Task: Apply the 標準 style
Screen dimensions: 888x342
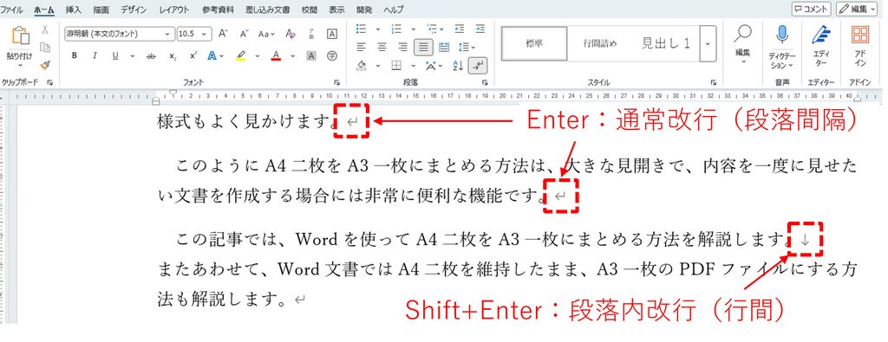Action: pos(534,43)
